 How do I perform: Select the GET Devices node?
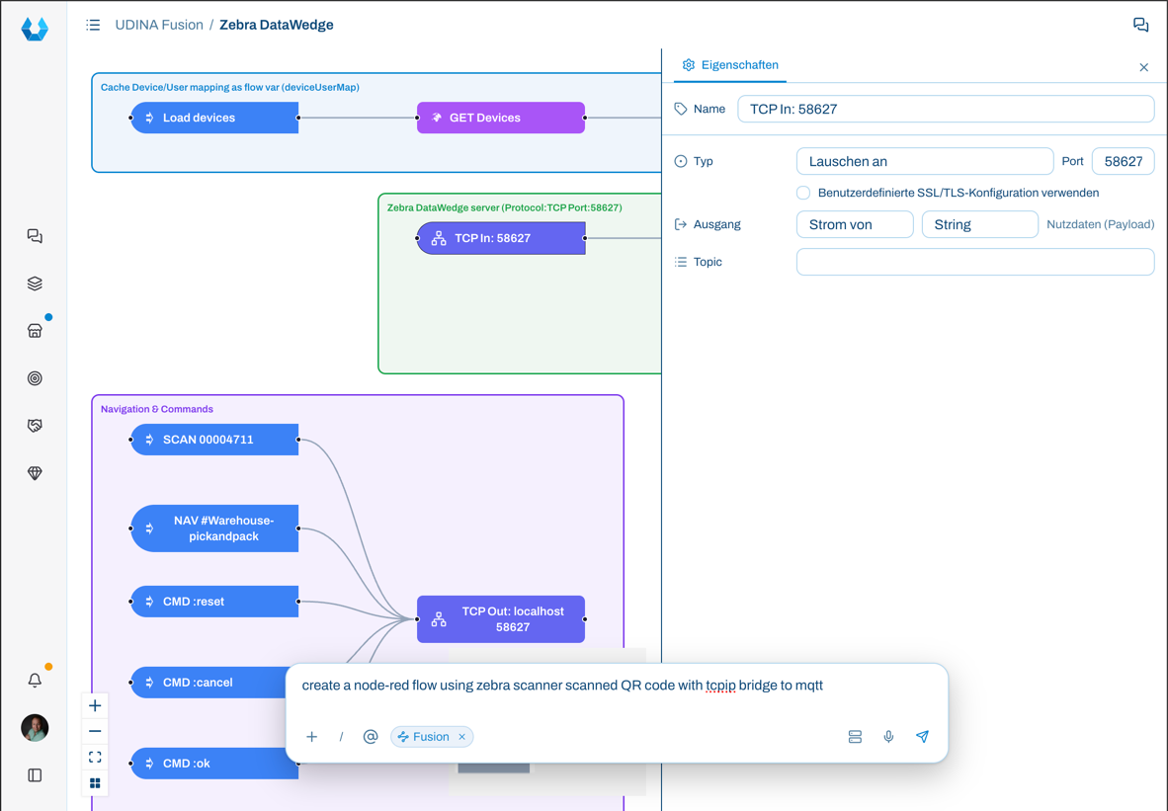coord(501,118)
